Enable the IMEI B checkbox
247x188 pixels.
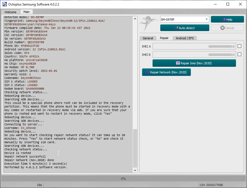[240, 54]
